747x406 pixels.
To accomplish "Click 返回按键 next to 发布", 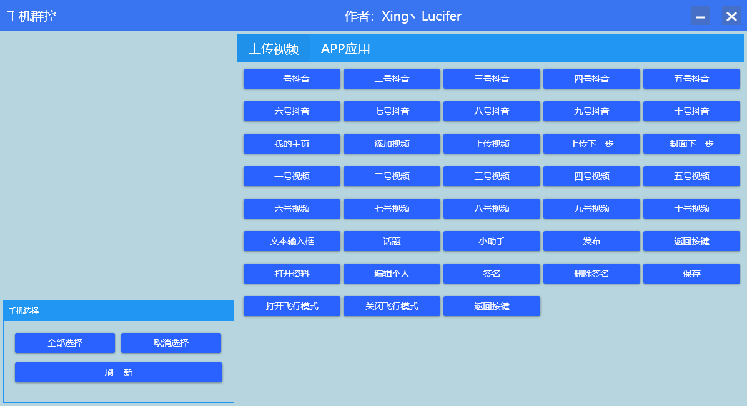I will click(x=692, y=241).
